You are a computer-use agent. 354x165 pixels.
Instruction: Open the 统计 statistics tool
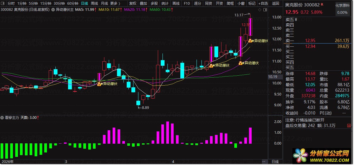(165, 4)
